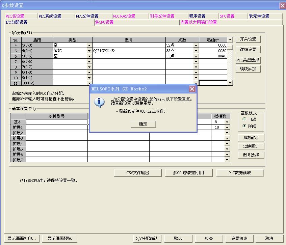
Task: Close the MELSOFT GX Works2 message dialog
Action: pos(192,89)
